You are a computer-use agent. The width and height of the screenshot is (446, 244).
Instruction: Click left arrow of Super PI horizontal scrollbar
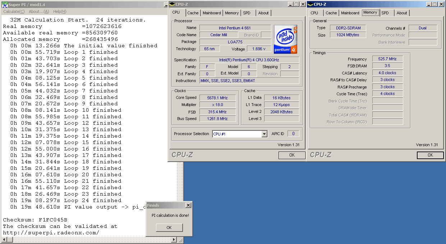(4, 239)
